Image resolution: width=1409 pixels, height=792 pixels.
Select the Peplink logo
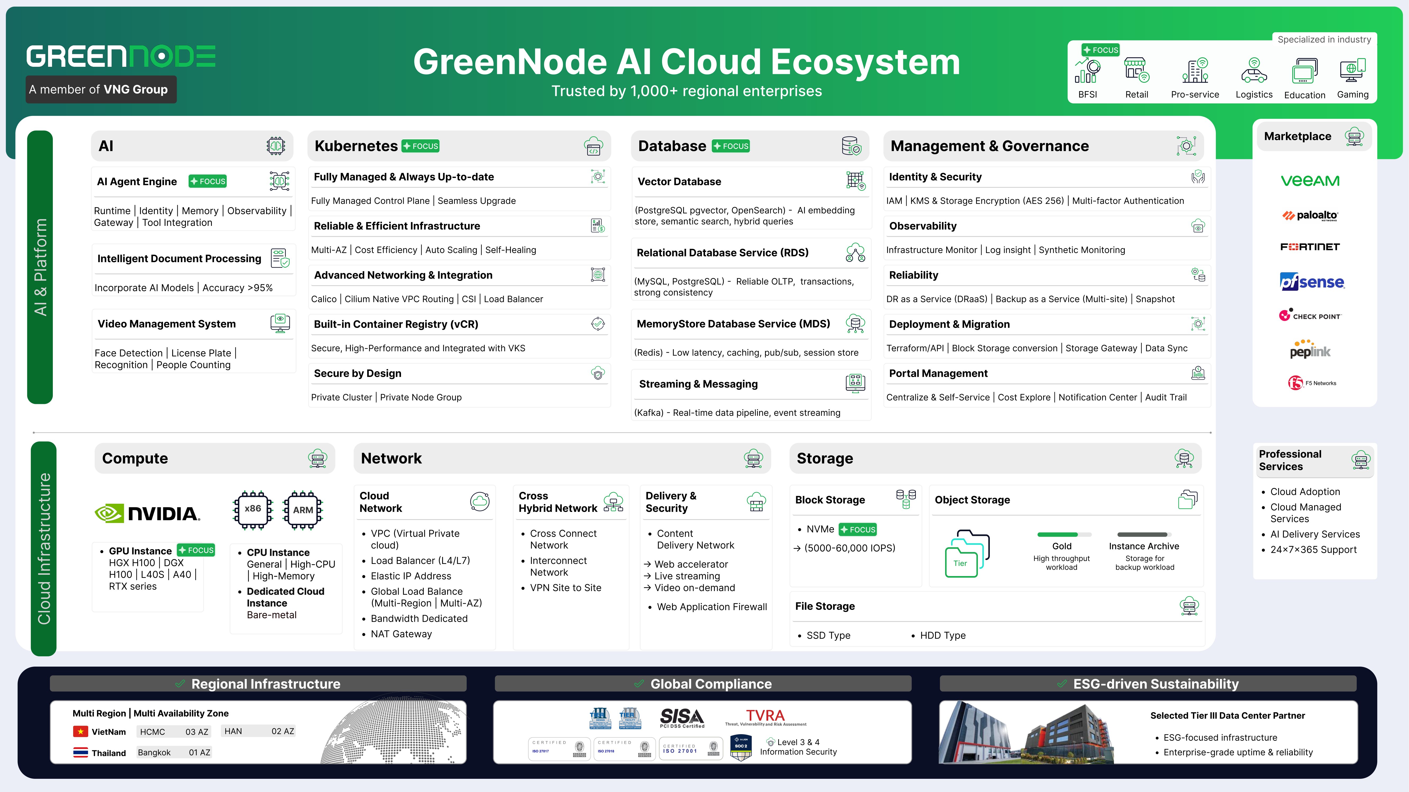click(1310, 350)
